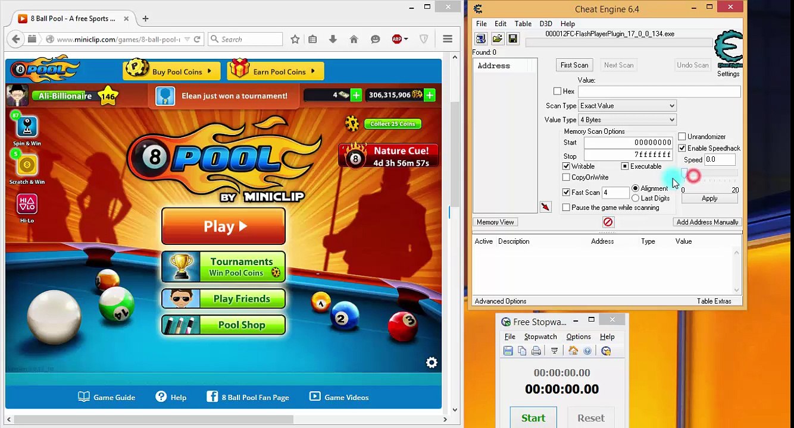Click the Collect 25 Coins button
The width and height of the screenshot is (794, 428).
[x=393, y=124]
